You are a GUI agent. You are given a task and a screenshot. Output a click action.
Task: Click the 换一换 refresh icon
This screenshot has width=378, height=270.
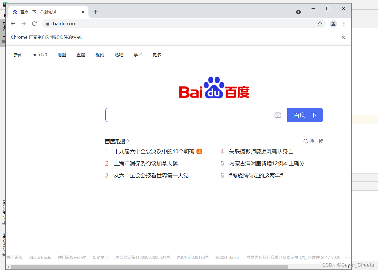point(306,141)
